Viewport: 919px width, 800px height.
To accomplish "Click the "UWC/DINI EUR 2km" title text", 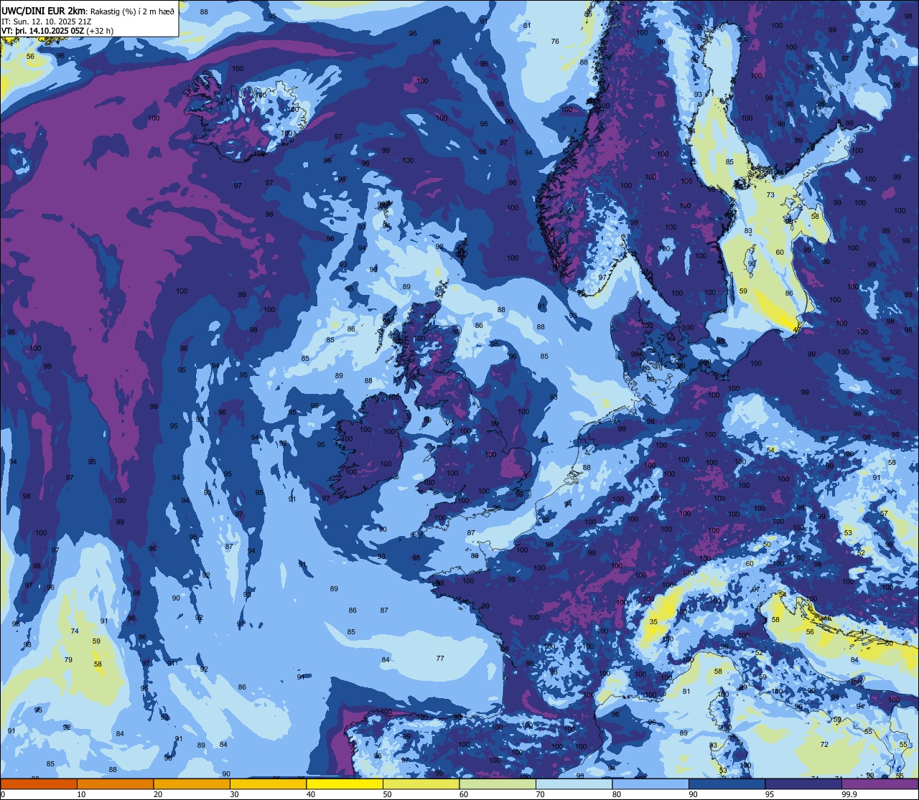I will (x=43, y=11).
